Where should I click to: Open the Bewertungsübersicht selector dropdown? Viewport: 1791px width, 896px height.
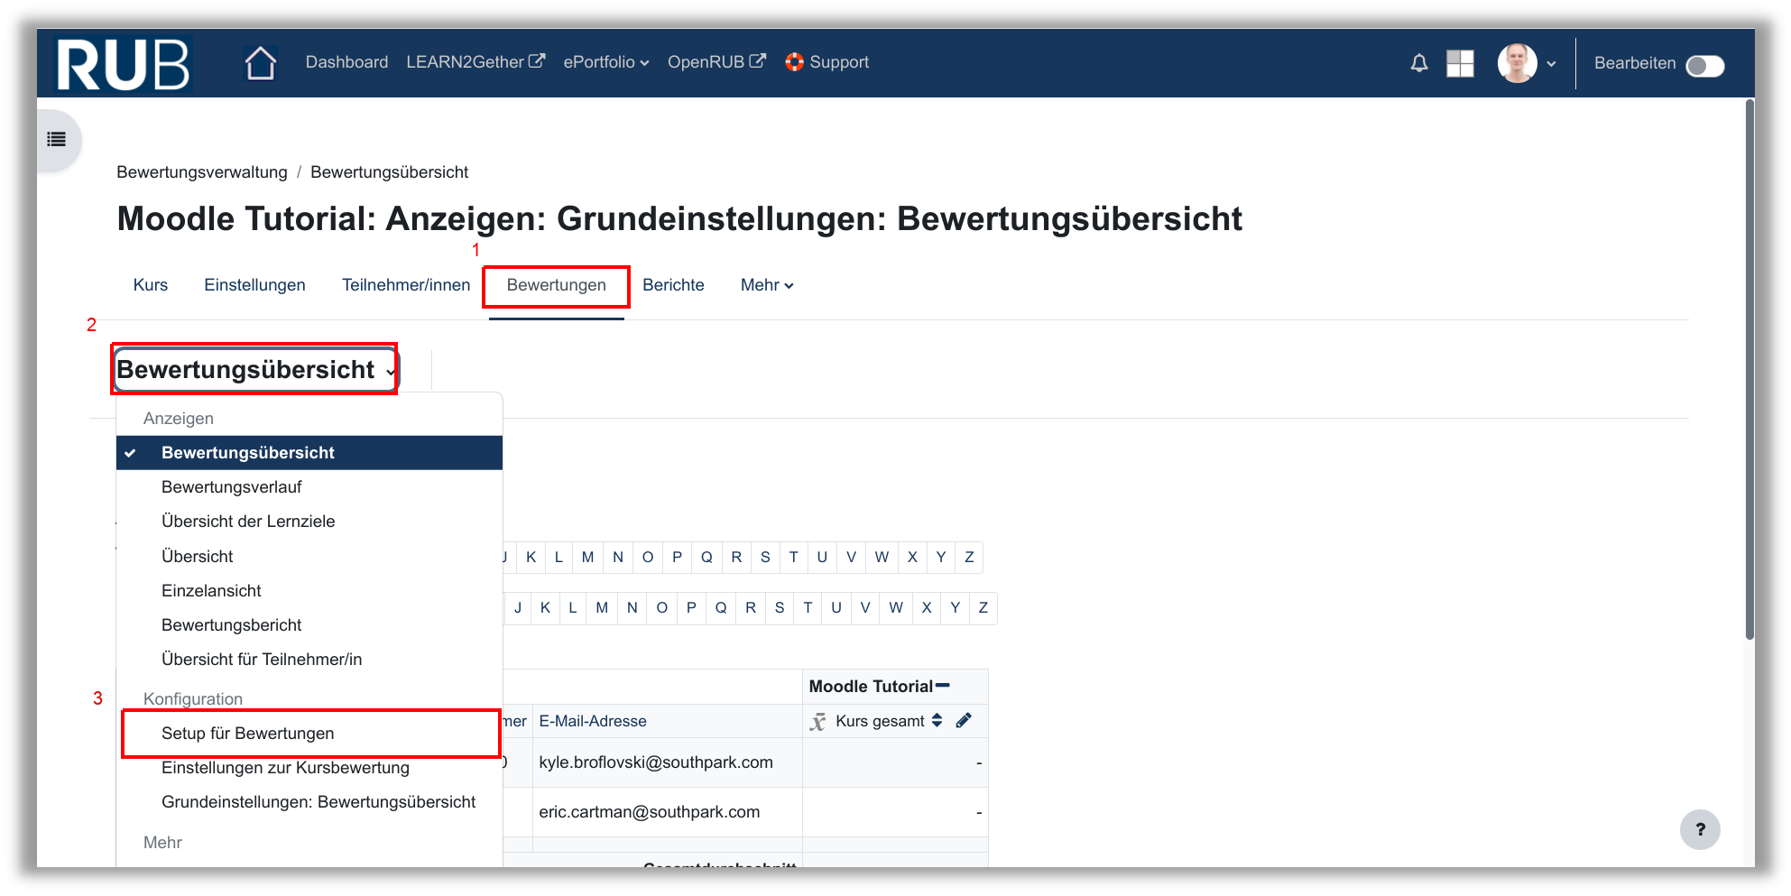[255, 370]
